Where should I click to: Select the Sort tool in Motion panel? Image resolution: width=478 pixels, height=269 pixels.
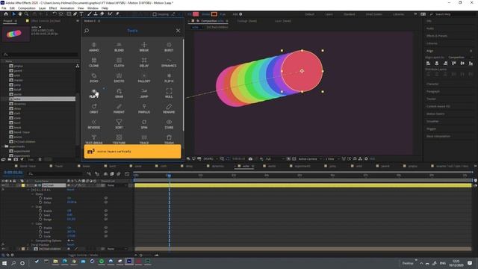pyautogui.click(x=119, y=125)
